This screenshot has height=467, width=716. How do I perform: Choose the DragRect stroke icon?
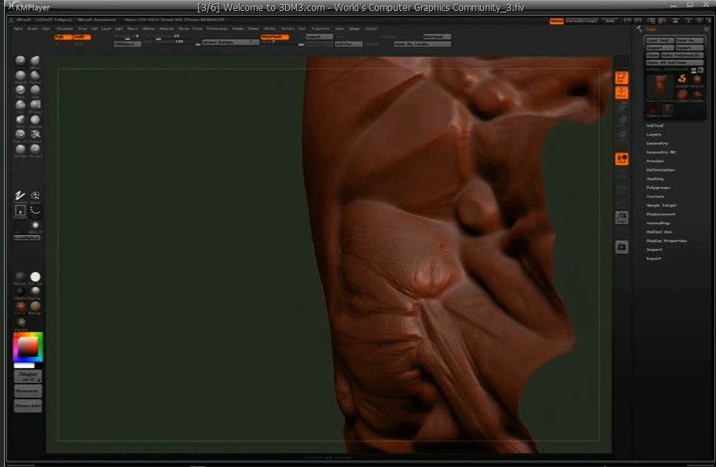[x=20, y=210]
